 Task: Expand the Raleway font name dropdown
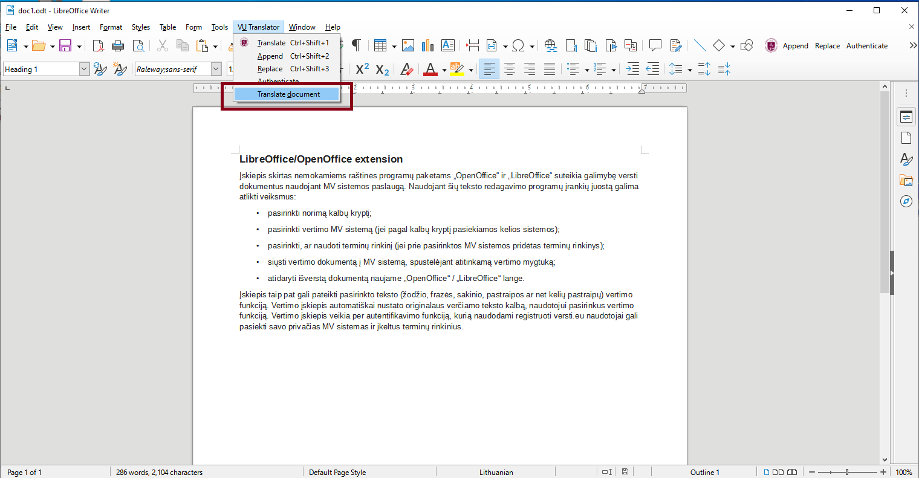pyautogui.click(x=216, y=69)
